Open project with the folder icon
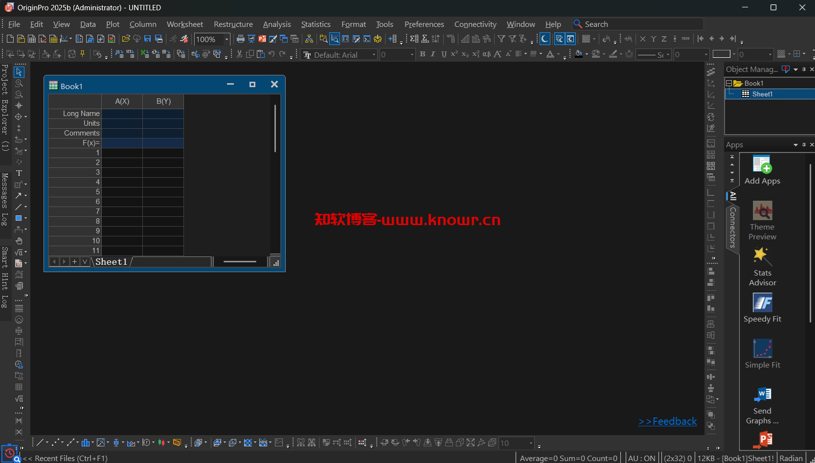The width and height of the screenshot is (815, 463). pyautogui.click(x=126, y=39)
